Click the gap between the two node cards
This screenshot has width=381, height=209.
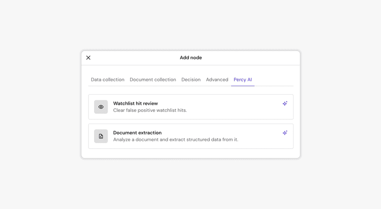point(190,121)
